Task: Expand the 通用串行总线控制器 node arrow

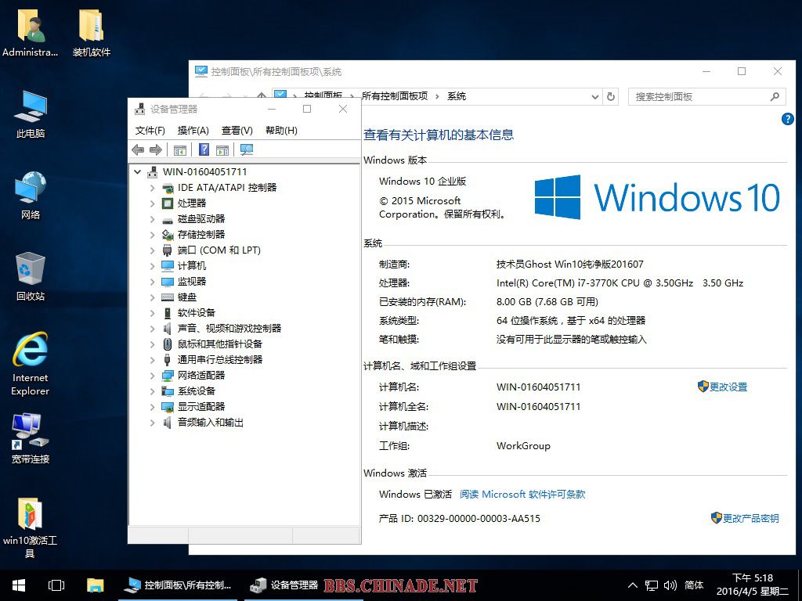Action: pos(153,360)
